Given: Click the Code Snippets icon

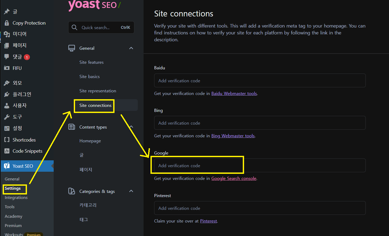Looking at the screenshot, I should (7, 151).
